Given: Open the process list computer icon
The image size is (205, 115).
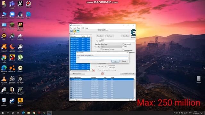Looking at the screenshot, I should [x=71, y=31].
